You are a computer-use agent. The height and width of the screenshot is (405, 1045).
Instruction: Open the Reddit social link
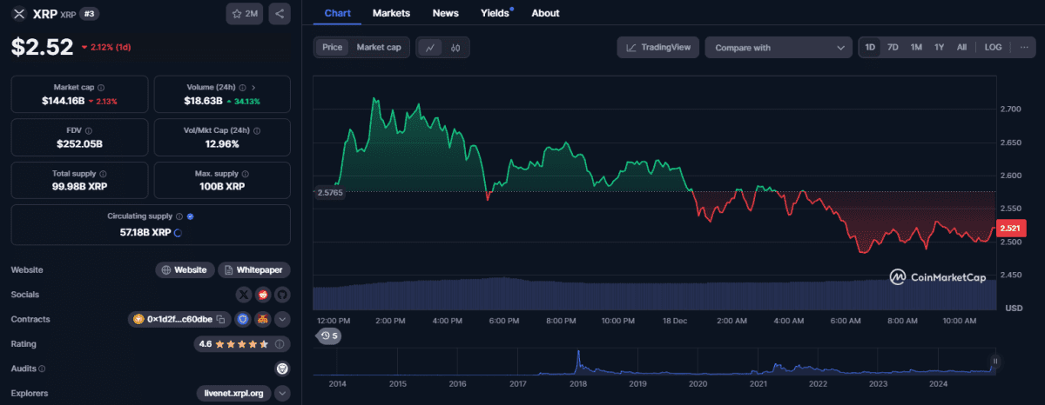click(262, 295)
